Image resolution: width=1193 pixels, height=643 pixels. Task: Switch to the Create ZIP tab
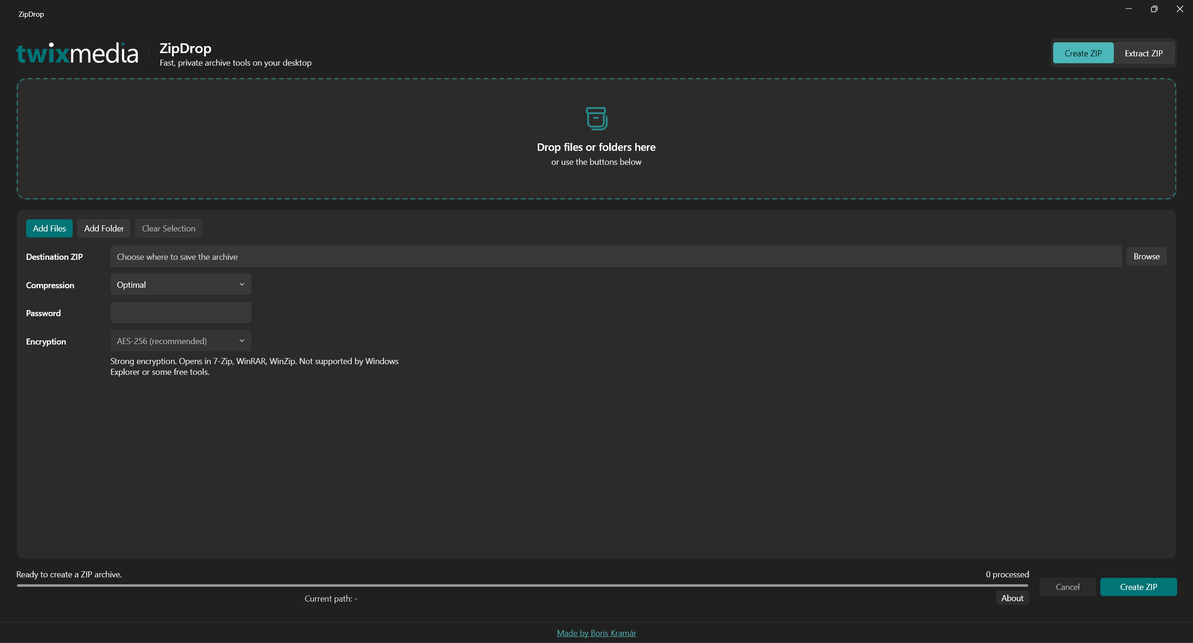coord(1083,53)
